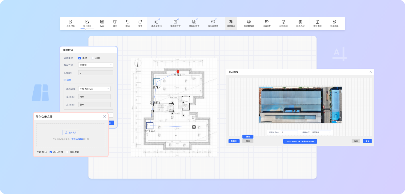Screen dimensions: 405x194
Task: Click the 点击任意两点 instruction button
Action: click(x=300, y=142)
